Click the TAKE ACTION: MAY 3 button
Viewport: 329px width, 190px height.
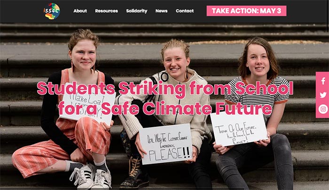[x=246, y=11]
